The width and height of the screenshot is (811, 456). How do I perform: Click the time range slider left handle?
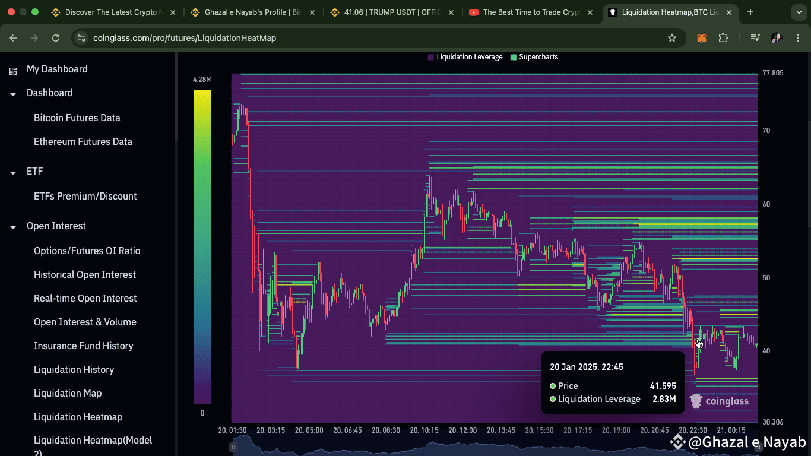(x=234, y=446)
